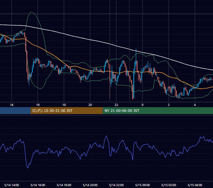Click the 5/14 14:00 time label

[x=12, y=185]
